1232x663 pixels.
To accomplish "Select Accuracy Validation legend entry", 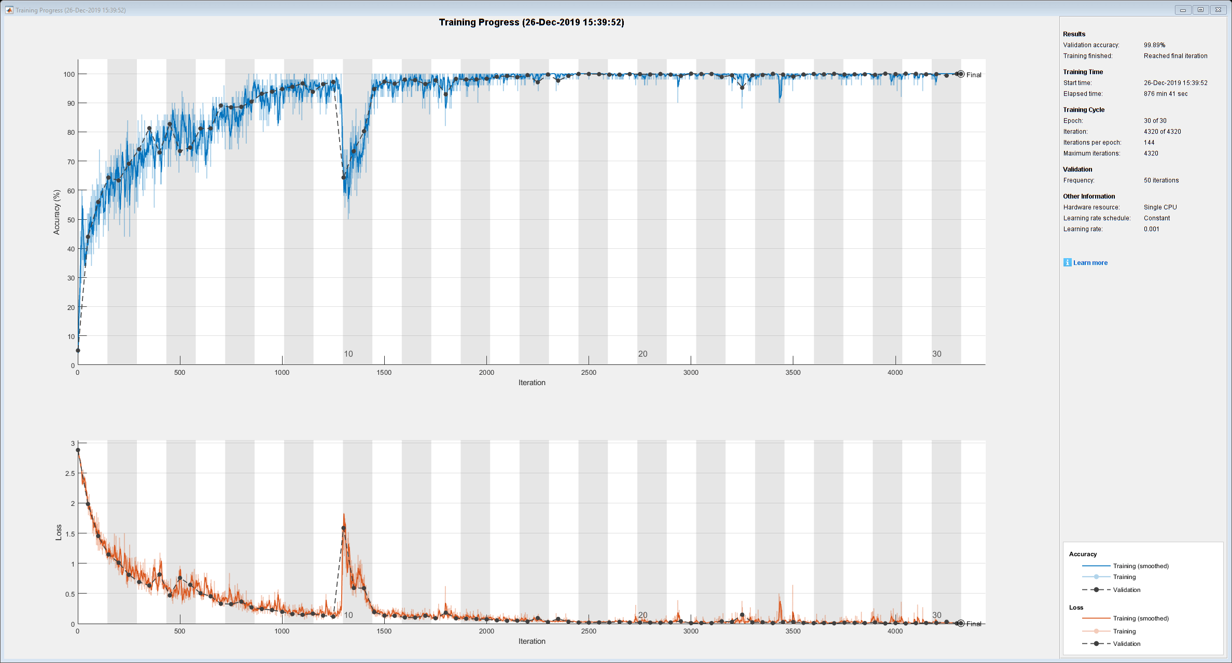I will [1126, 590].
